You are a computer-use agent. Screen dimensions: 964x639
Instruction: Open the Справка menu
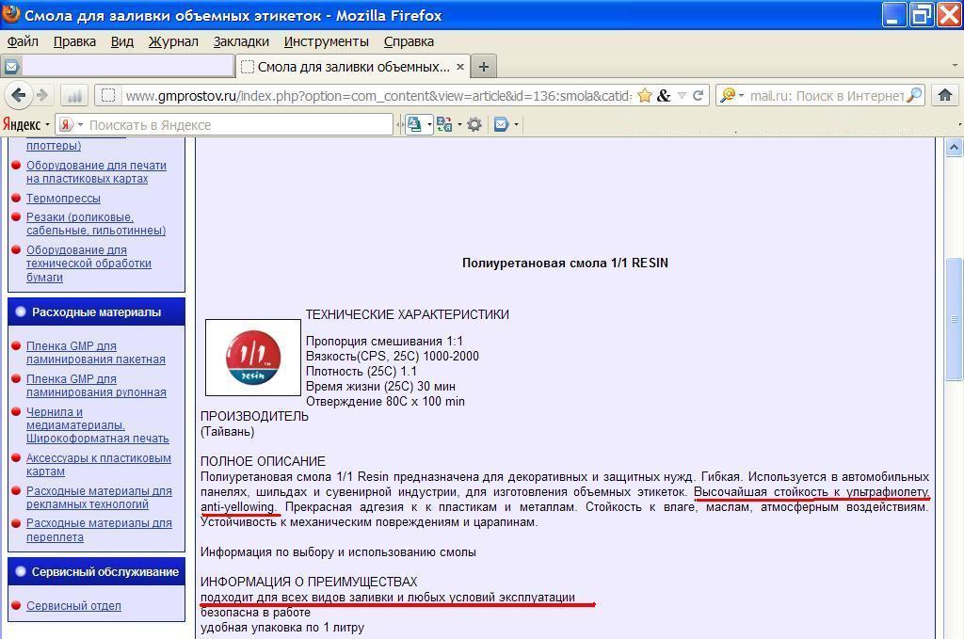pos(409,41)
